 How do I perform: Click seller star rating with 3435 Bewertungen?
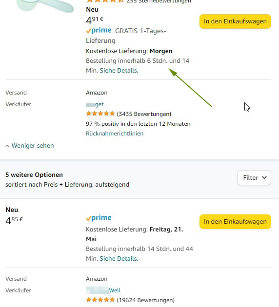(x=100, y=114)
